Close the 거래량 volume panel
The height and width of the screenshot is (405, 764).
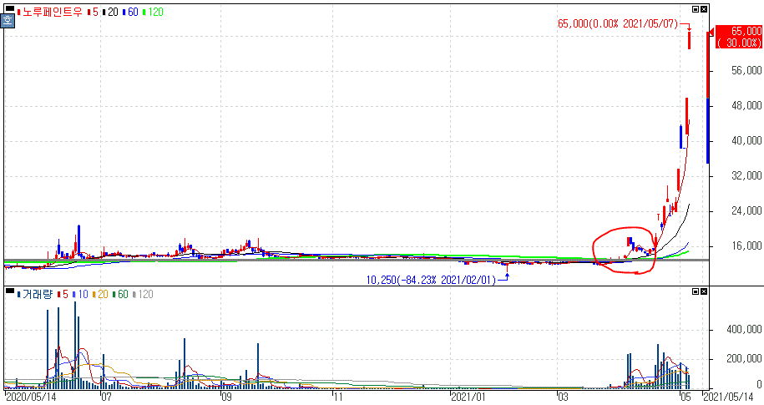point(704,291)
